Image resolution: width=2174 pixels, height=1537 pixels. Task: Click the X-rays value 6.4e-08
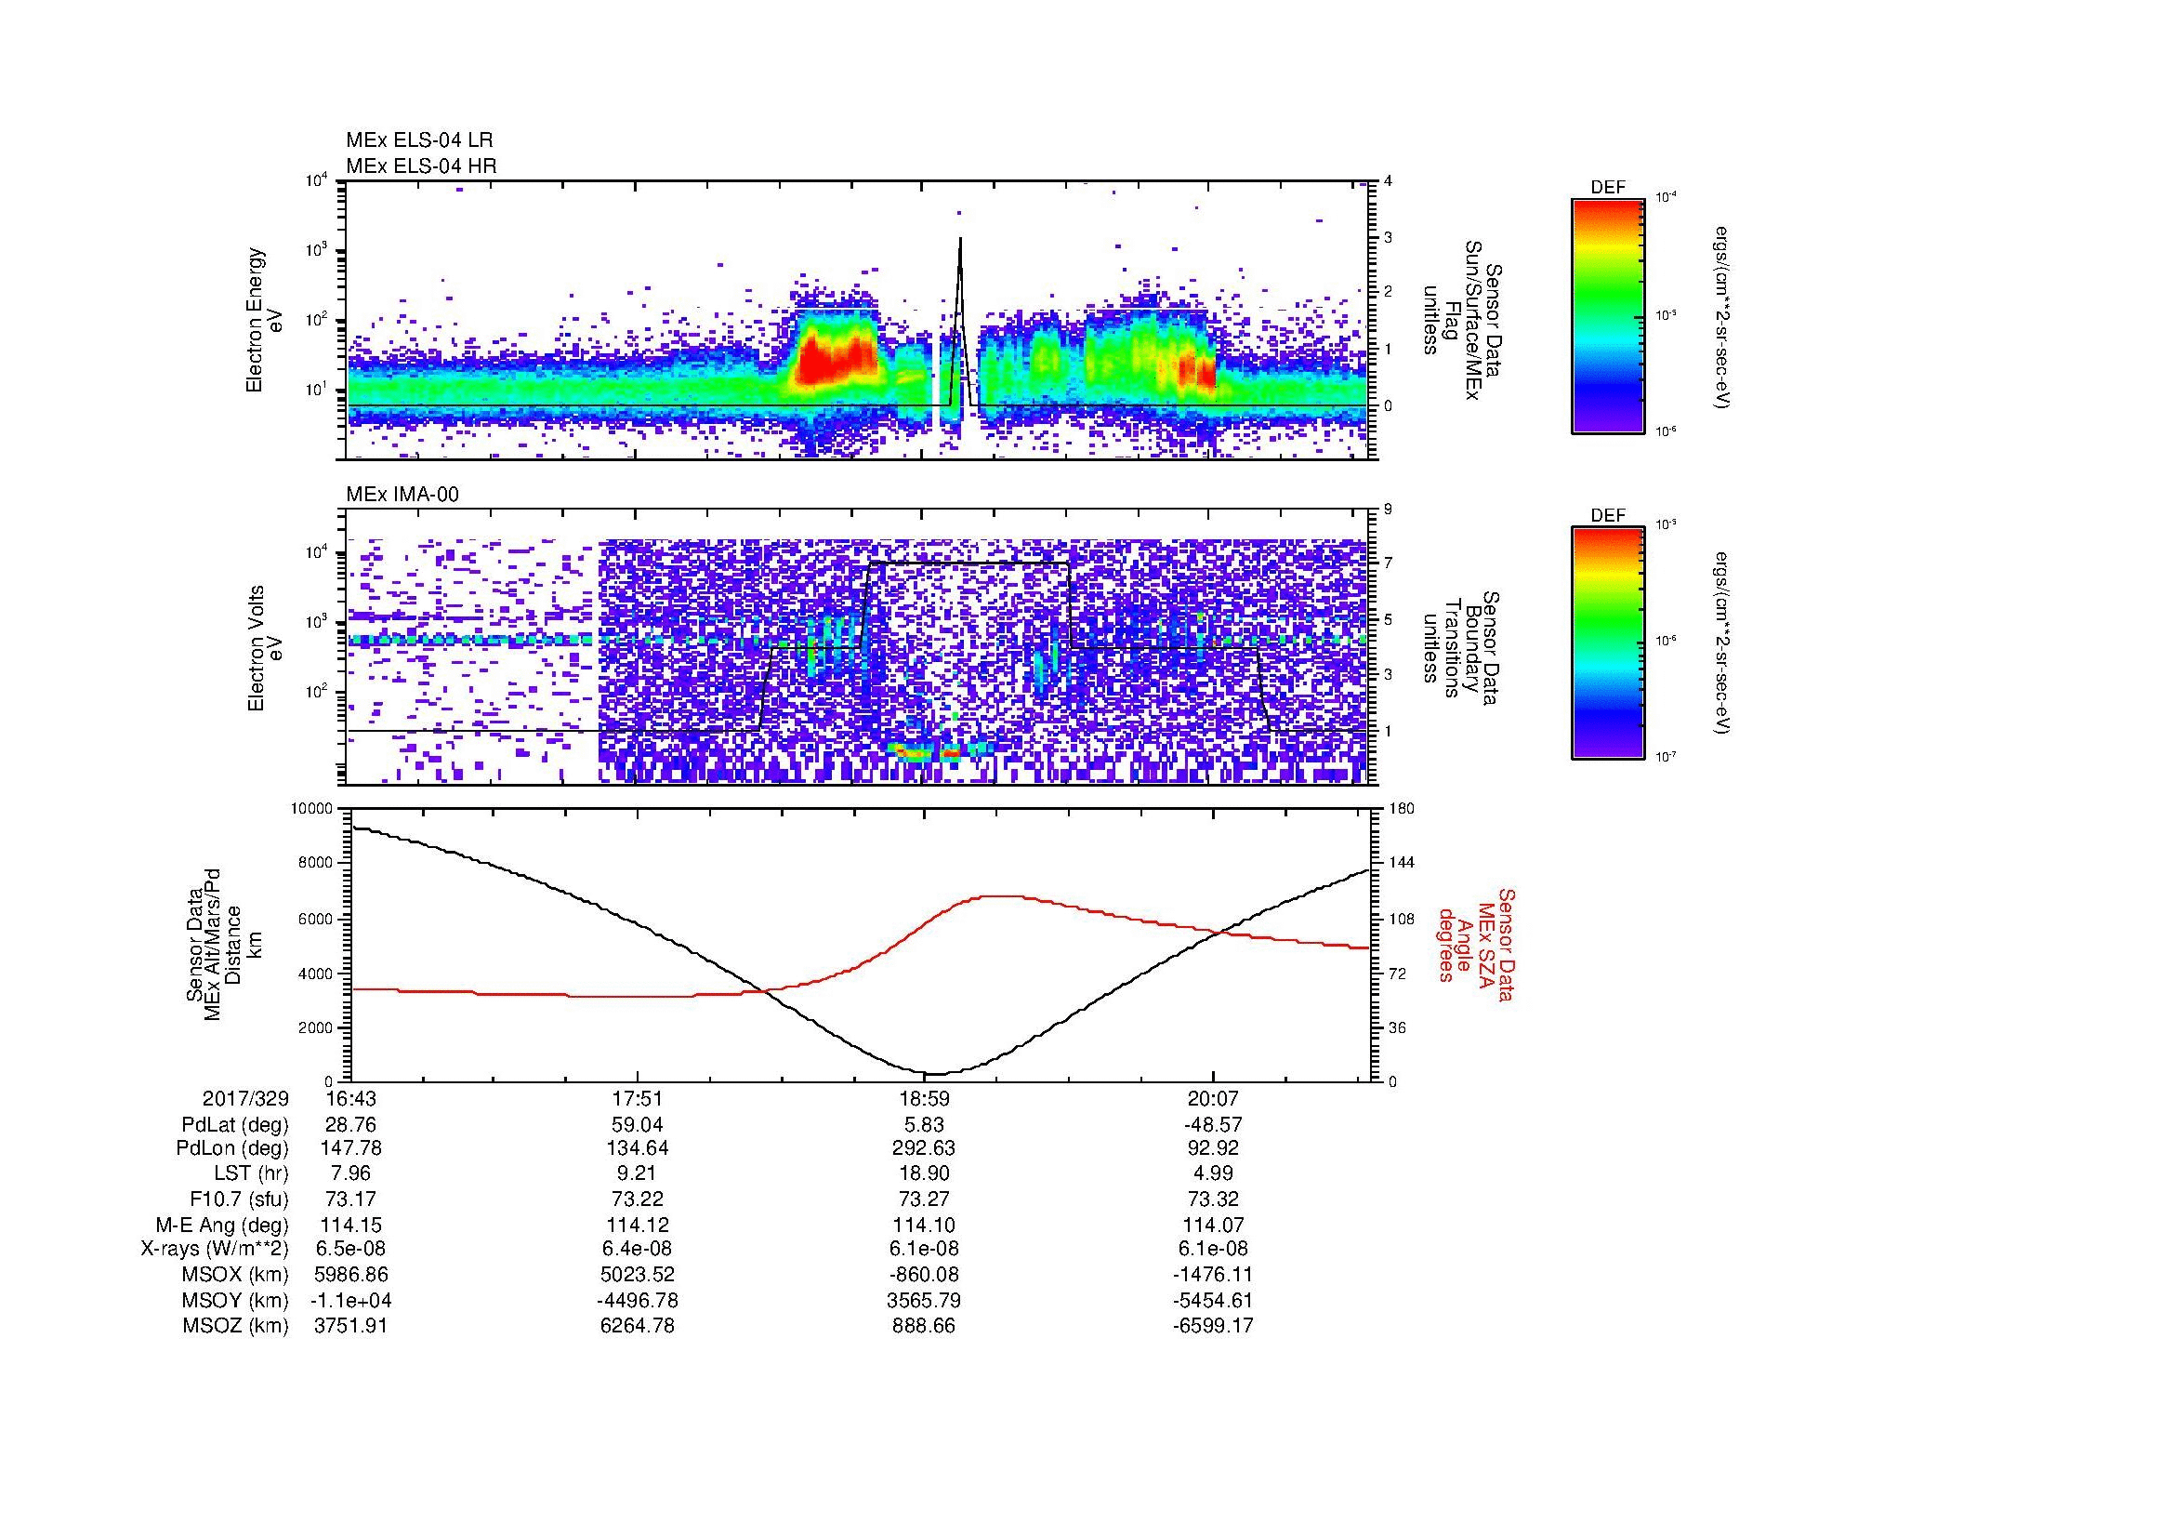[x=639, y=1250]
